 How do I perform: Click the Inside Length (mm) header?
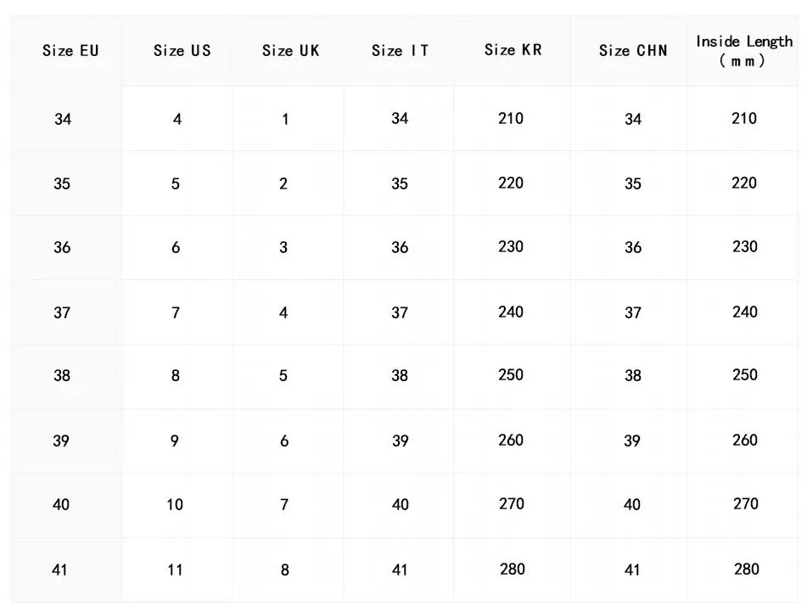pyautogui.click(x=744, y=51)
